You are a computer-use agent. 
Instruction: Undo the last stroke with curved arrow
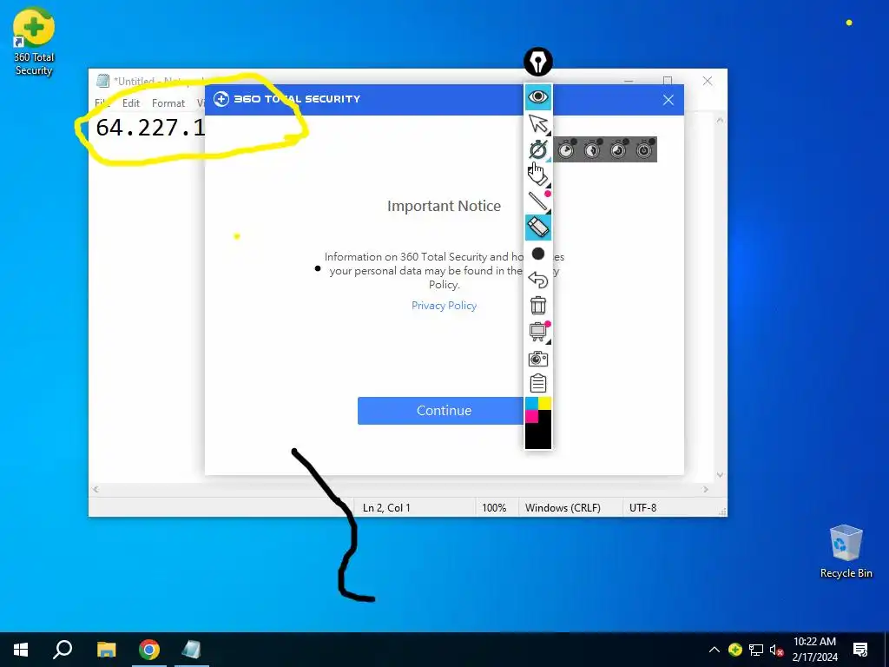pos(538,280)
